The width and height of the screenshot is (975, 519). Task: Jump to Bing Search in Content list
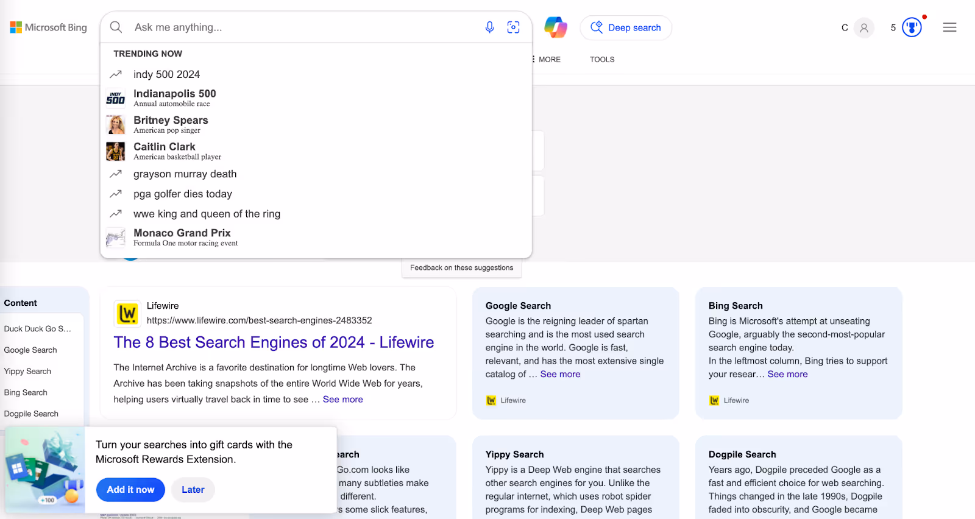click(26, 392)
